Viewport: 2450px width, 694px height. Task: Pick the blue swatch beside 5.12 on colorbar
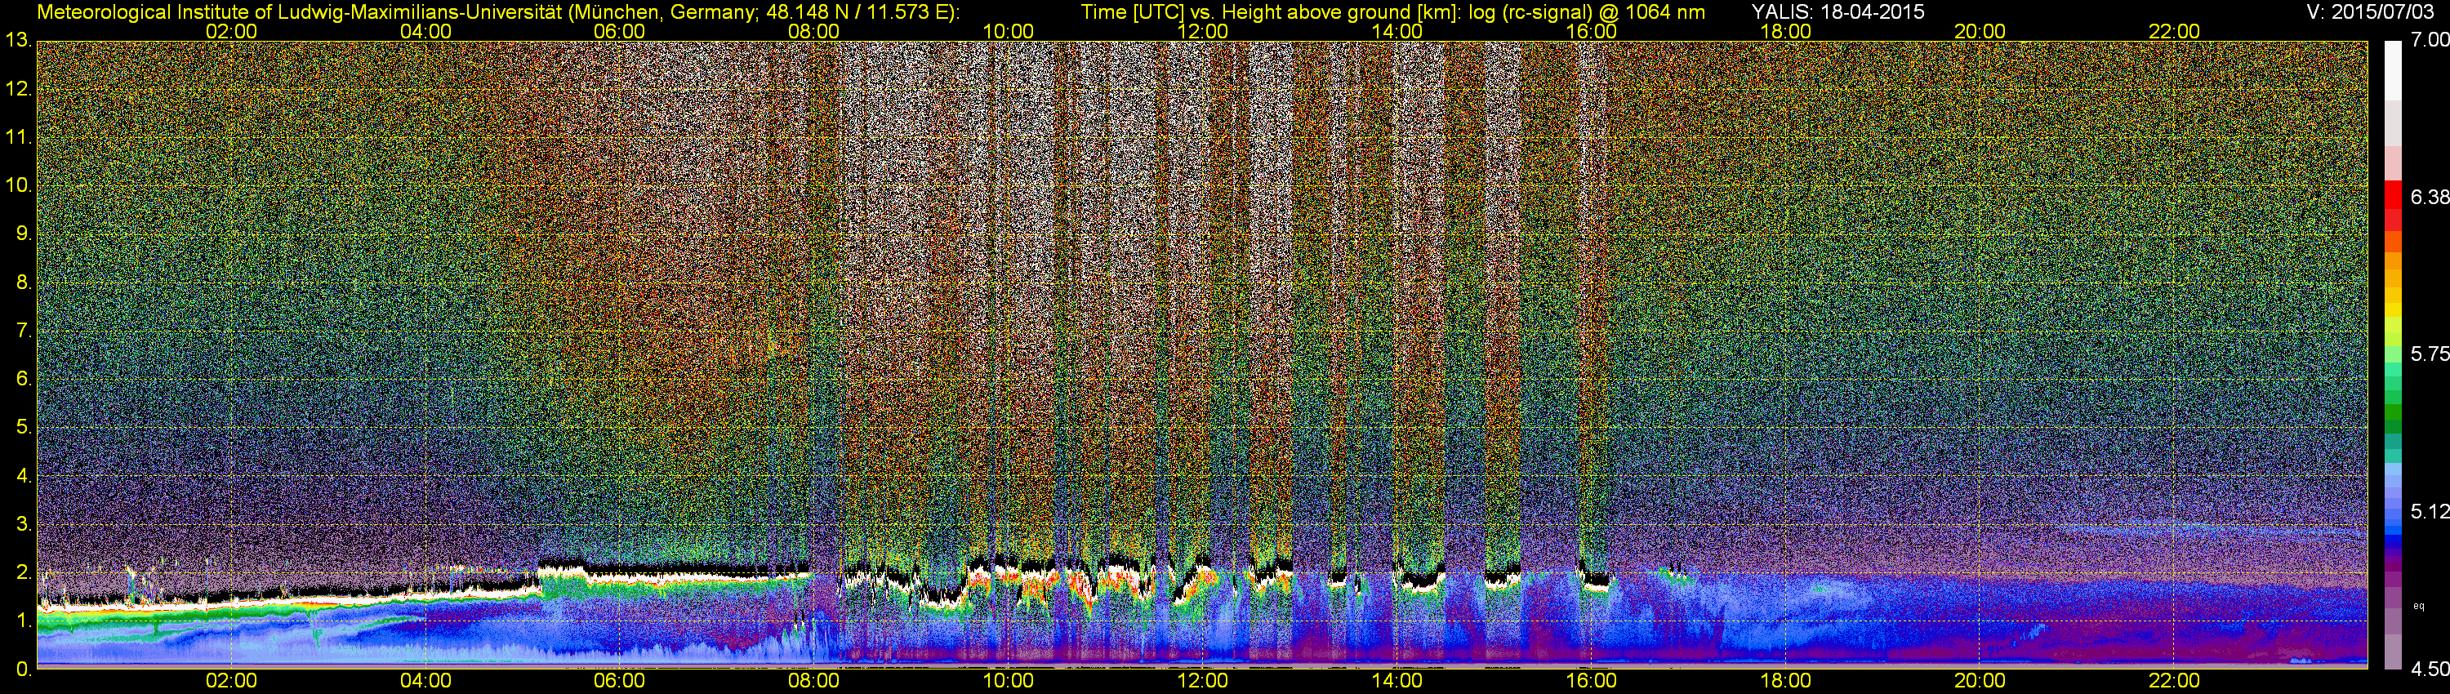pyautogui.click(x=2394, y=514)
